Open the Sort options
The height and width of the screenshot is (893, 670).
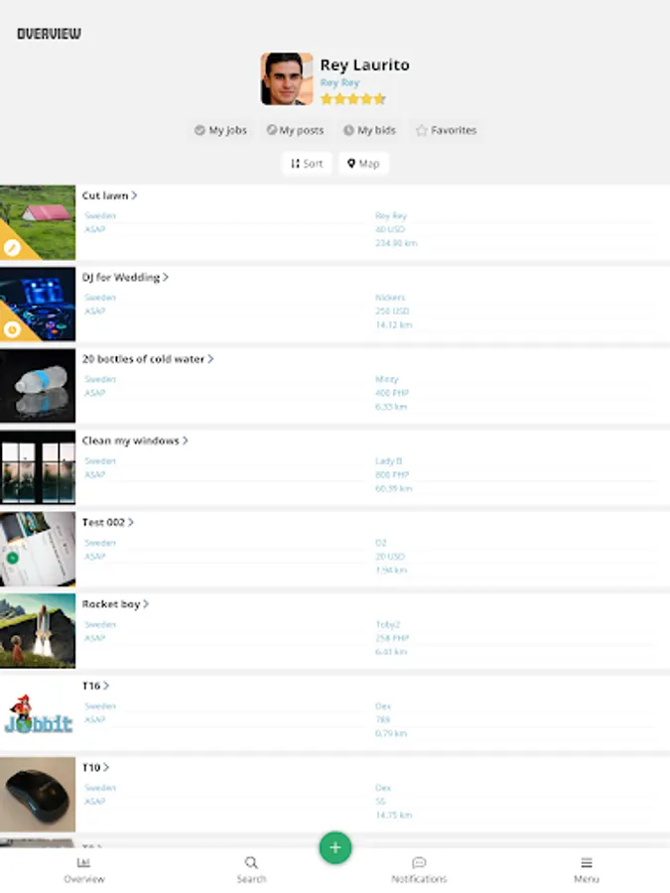(x=307, y=164)
